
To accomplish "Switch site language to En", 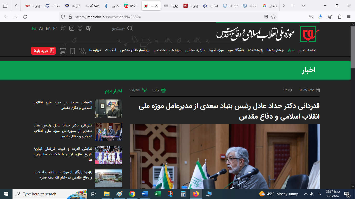I will click(48, 29).
